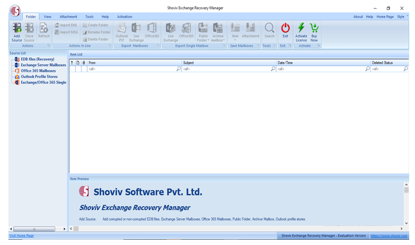Click Rename Folder in ribbon
The height and width of the screenshot is (245, 415).
(x=96, y=32)
